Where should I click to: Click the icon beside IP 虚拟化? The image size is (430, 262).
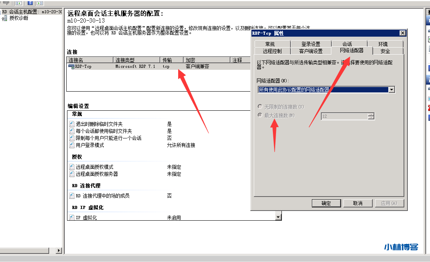pos(72,217)
